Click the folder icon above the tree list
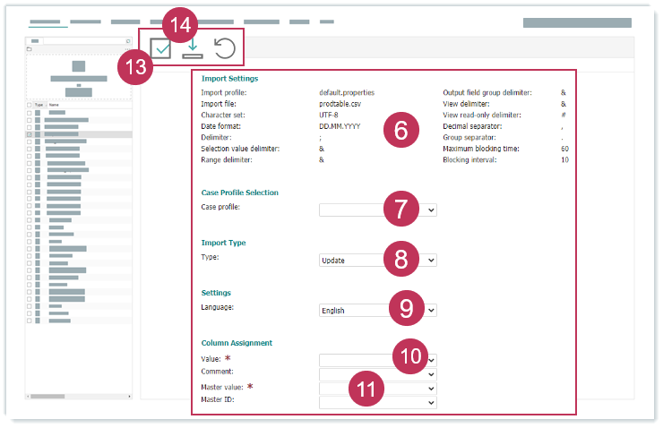 tap(30, 49)
